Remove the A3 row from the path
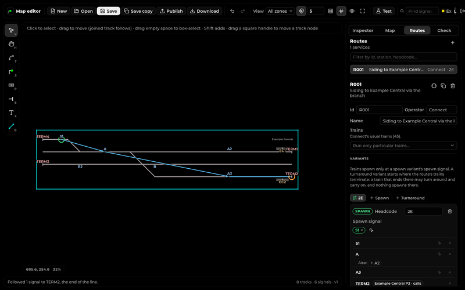The height and width of the screenshot is (290, 465). tap(449, 273)
